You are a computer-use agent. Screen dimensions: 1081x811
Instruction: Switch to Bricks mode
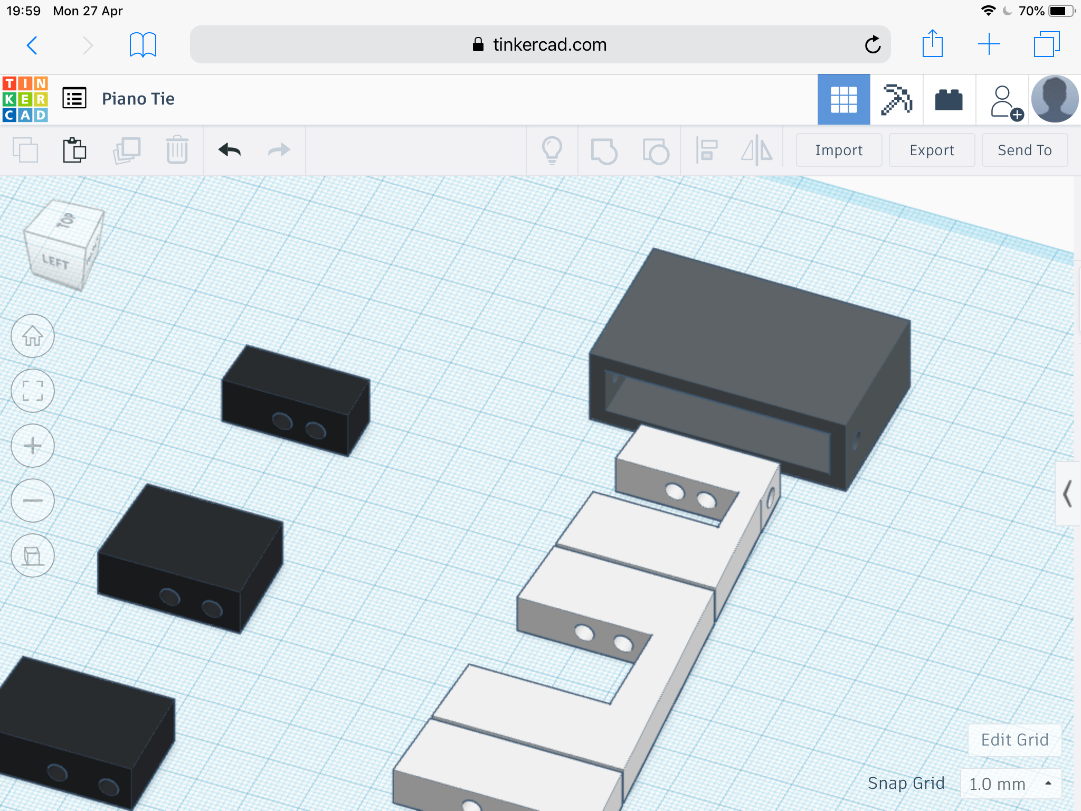tap(949, 99)
